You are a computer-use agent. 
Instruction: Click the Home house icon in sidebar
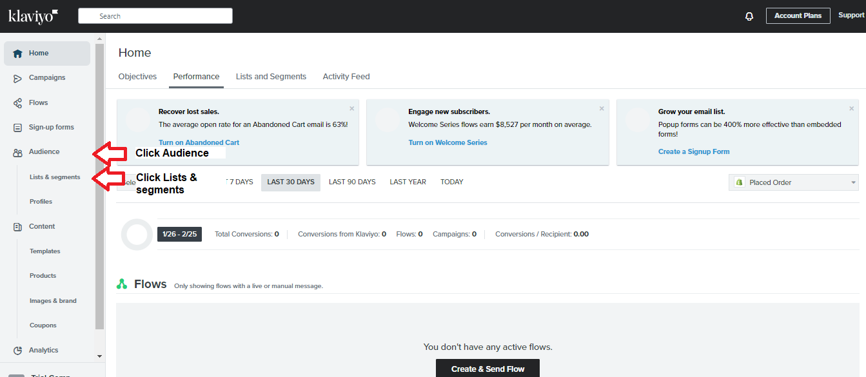(x=17, y=53)
